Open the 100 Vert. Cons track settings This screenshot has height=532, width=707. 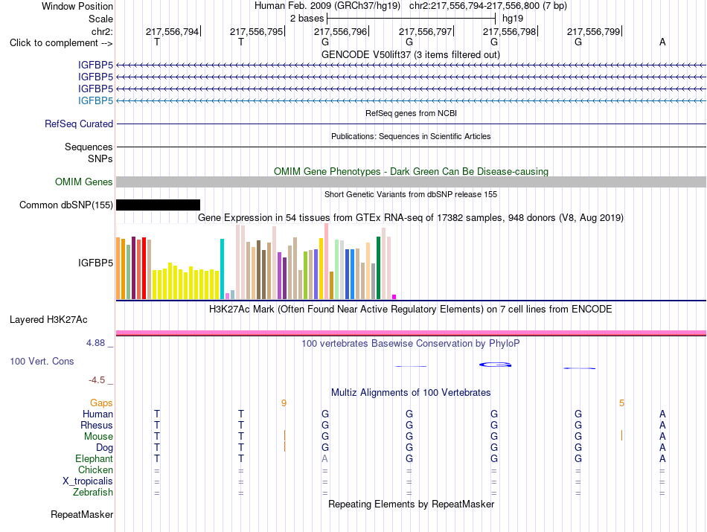click(42, 361)
